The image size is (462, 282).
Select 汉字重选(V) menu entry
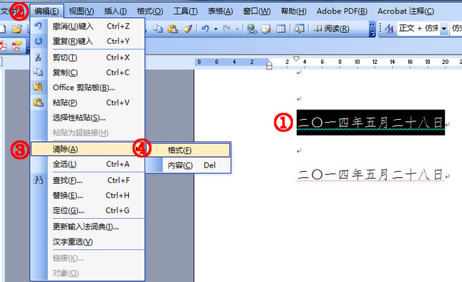click(88, 242)
